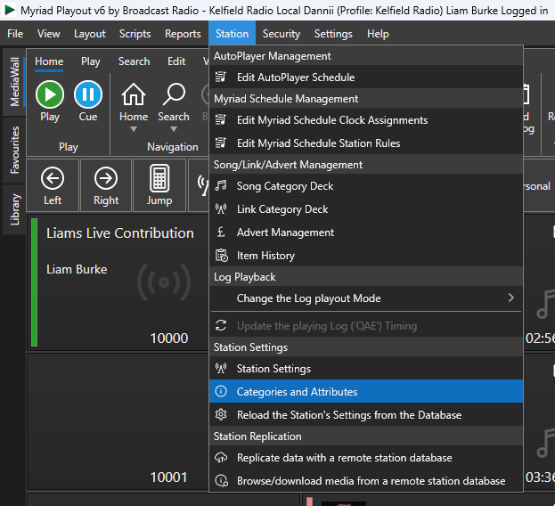Expand the Home button dropdown arrow
The image size is (555, 506).
[x=134, y=129]
